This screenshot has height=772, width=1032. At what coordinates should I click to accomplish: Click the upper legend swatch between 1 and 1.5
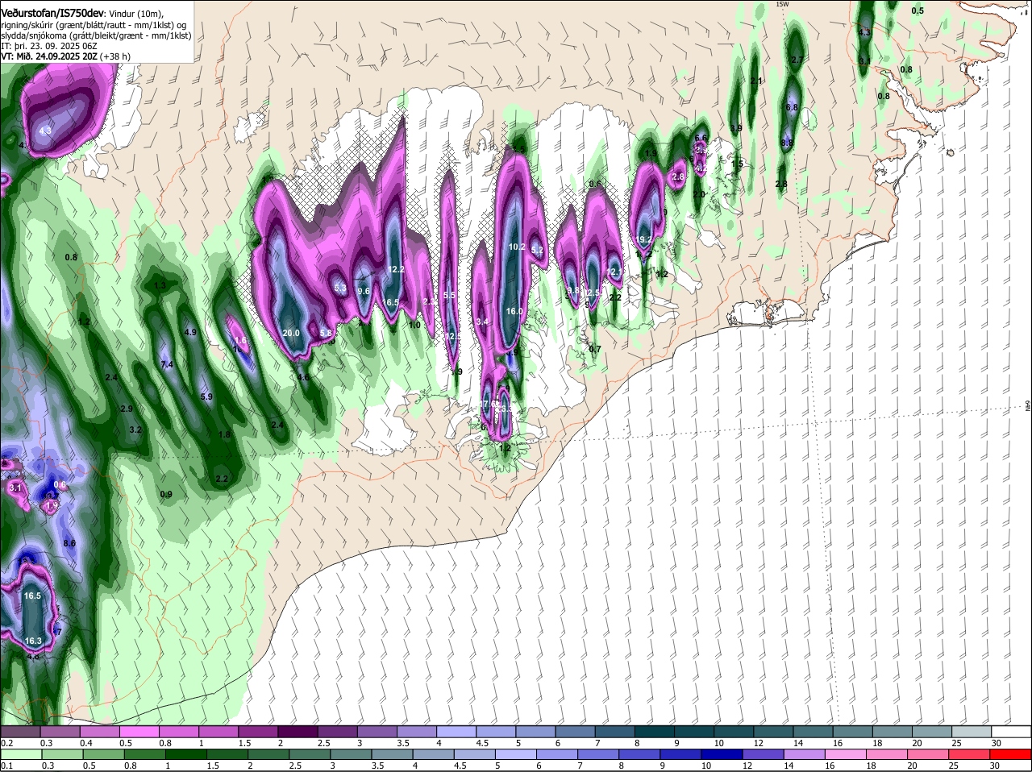point(218,732)
